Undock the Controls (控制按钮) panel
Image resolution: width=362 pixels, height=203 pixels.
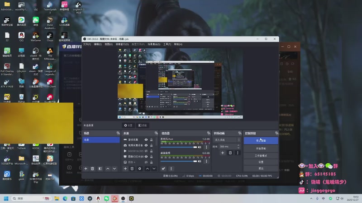(276, 133)
